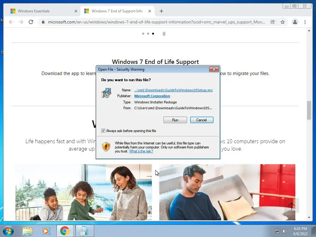Image resolution: width=316 pixels, height=237 pixels.
Task: Switch to Chrome in the taskbar
Action: (x=65, y=231)
